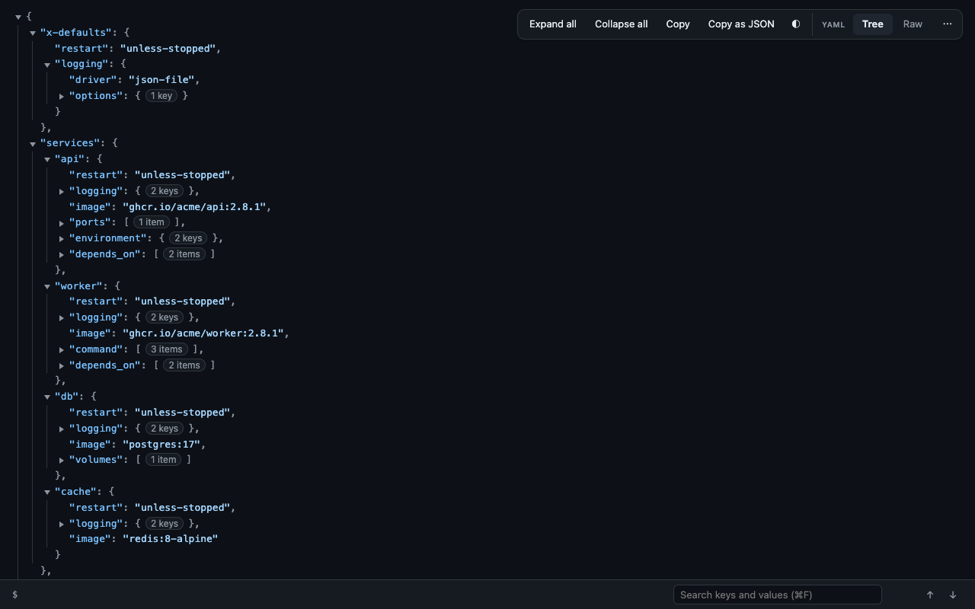Click Collapse all button
The height and width of the screenshot is (609, 975).
click(x=622, y=24)
